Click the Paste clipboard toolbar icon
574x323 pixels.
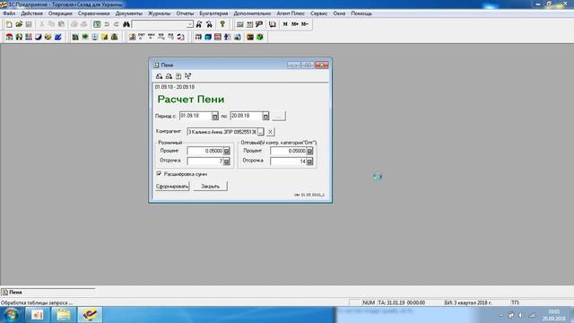(61, 24)
